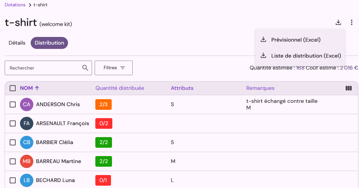Click the FA avatar for ARSENAULT François
Screen dimensions: 359x188
(x=27, y=123)
